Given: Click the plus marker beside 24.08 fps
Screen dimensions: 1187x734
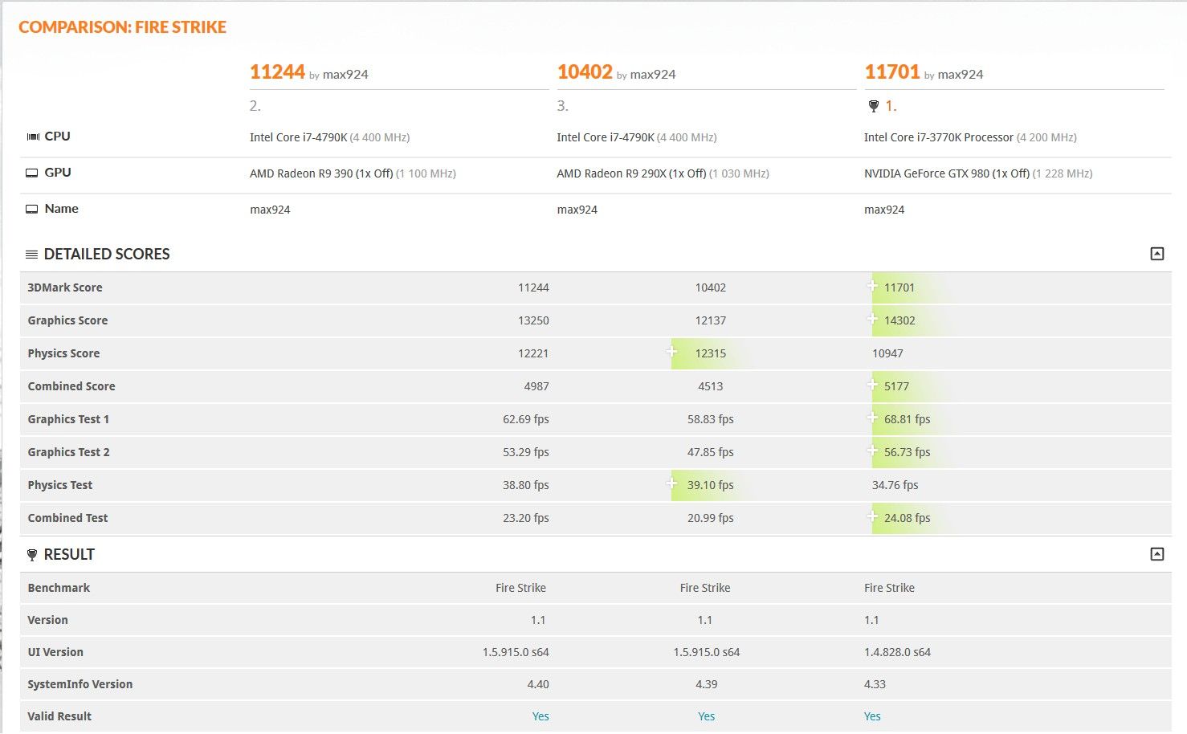Looking at the screenshot, I should (x=872, y=516).
